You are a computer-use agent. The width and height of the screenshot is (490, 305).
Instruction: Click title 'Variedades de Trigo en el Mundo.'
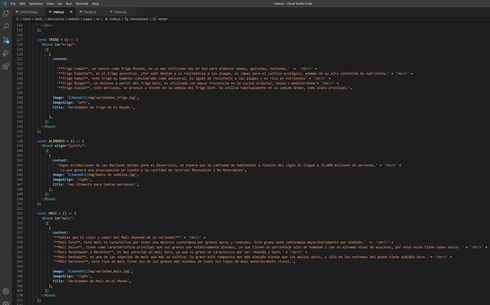tap(94, 107)
